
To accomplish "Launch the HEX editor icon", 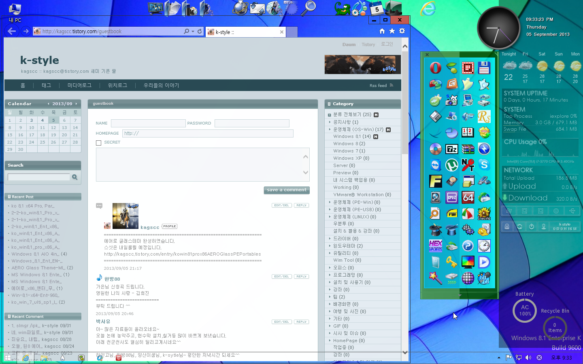I will click(x=436, y=246).
